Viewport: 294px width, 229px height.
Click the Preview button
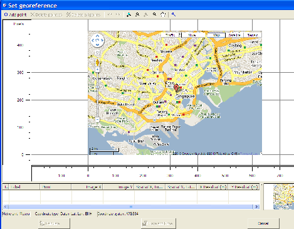pyautogui.click(x=54, y=223)
